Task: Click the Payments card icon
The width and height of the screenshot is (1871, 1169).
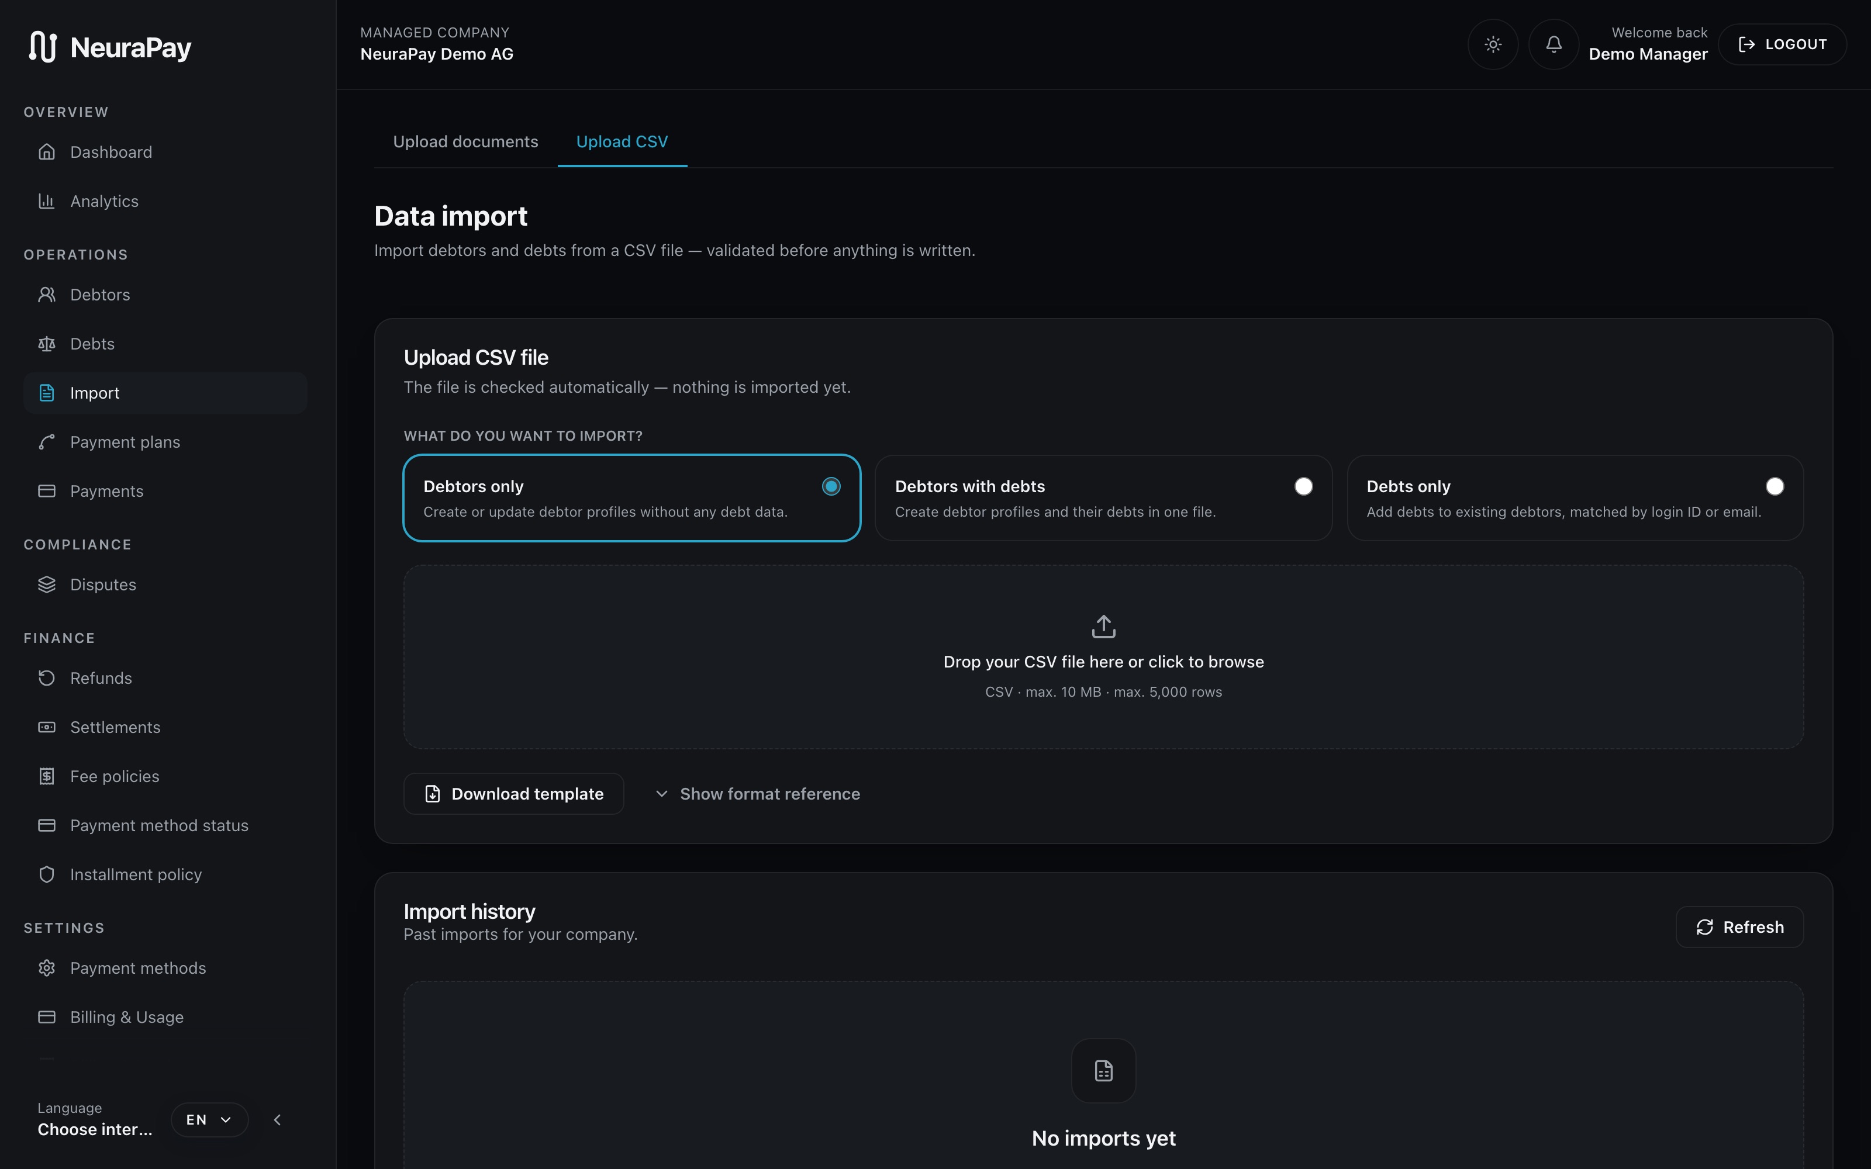Action: (x=46, y=491)
